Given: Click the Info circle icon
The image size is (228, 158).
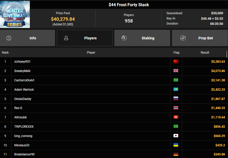Looking at the screenshot, I should pos(9,38).
